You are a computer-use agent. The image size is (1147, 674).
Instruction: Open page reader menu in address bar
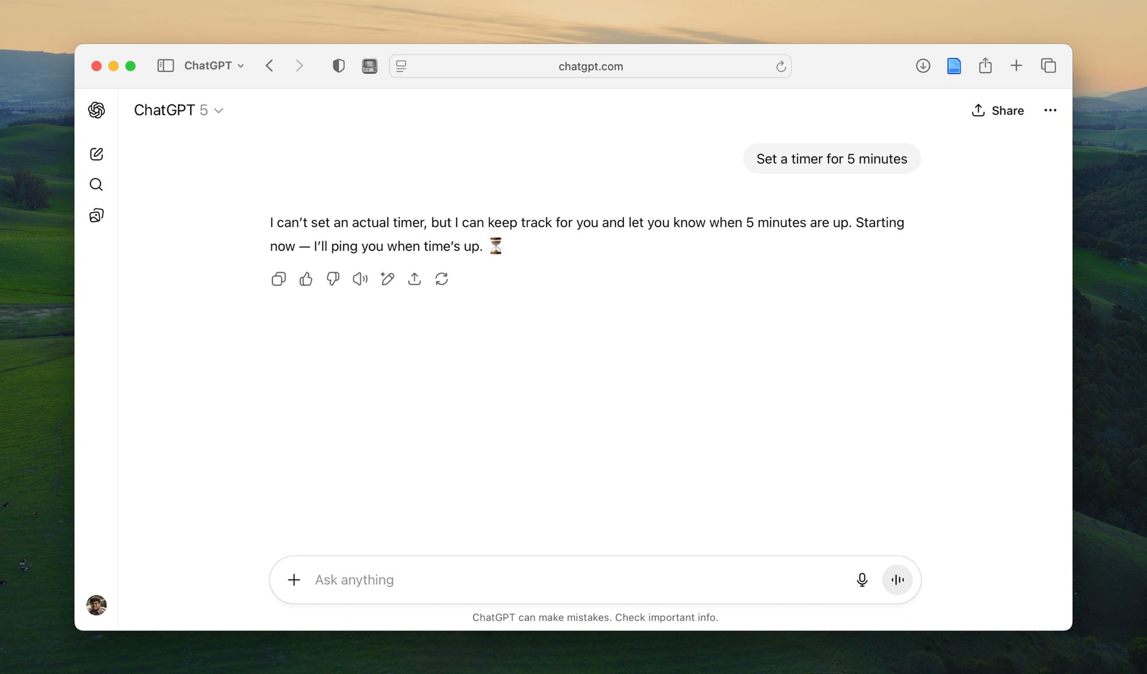(x=401, y=66)
